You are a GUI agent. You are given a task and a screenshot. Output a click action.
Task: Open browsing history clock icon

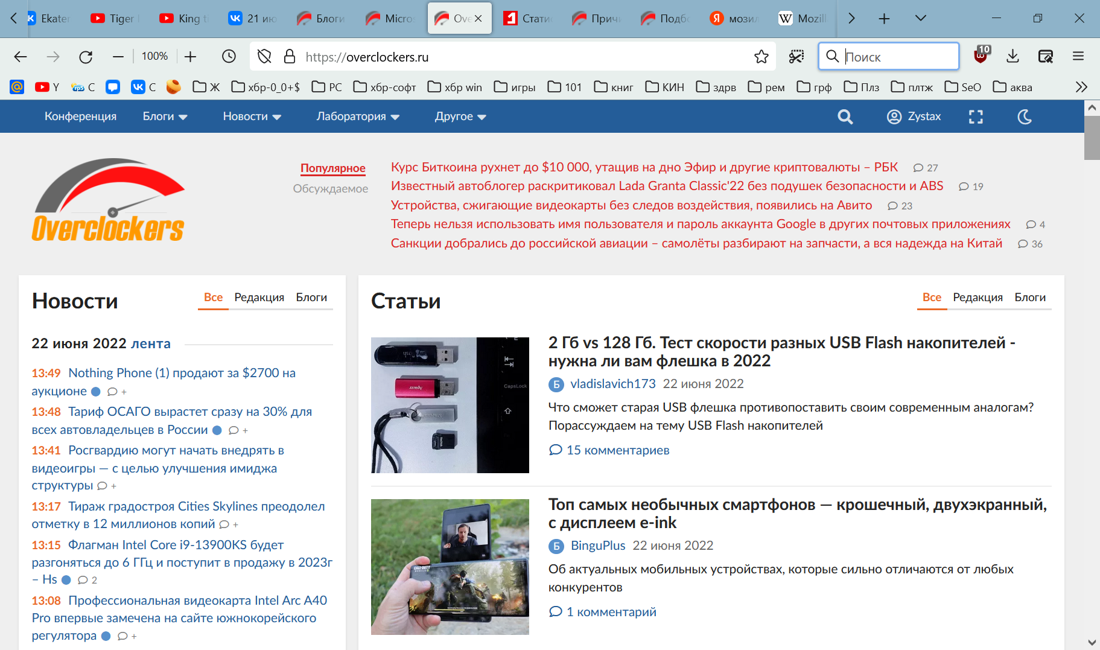229,57
